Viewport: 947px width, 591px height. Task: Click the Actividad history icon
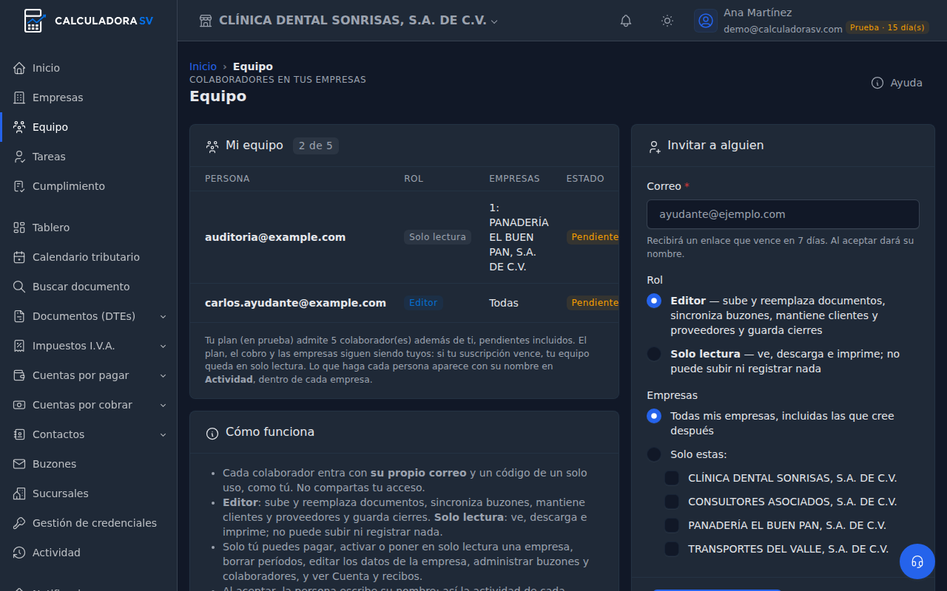(x=19, y=553)
